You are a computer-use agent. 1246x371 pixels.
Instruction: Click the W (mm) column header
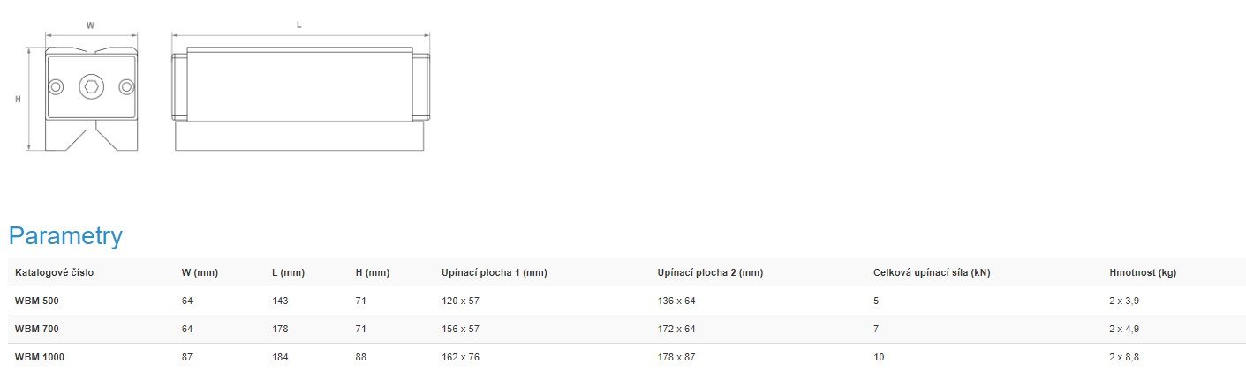click(x=200, y=273)
